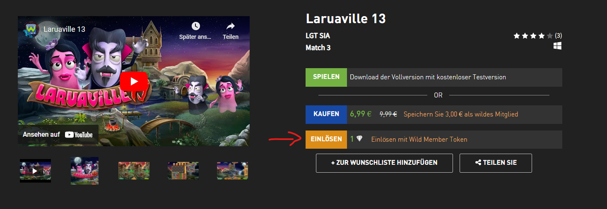Select the fifth screenshot thumbnail
The height and width of the screenshot is (209, 607).
coord(232,171)
